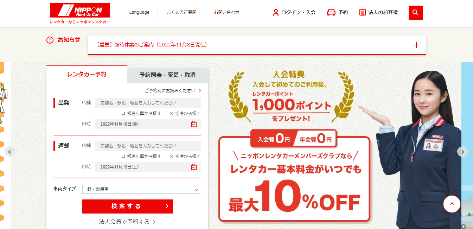Choose 空港から探す under departure store
This screenshot has height=229, width=473.
[185, 114]
